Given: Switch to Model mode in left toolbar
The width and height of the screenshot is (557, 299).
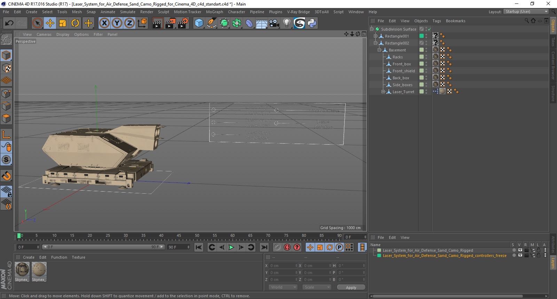Looking at the screenshot, I should (6, 56).
